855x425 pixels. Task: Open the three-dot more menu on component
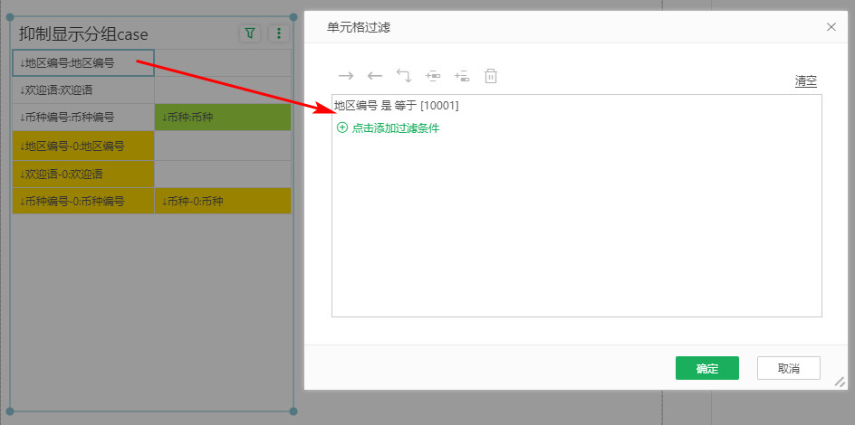(x=279, y=33)
